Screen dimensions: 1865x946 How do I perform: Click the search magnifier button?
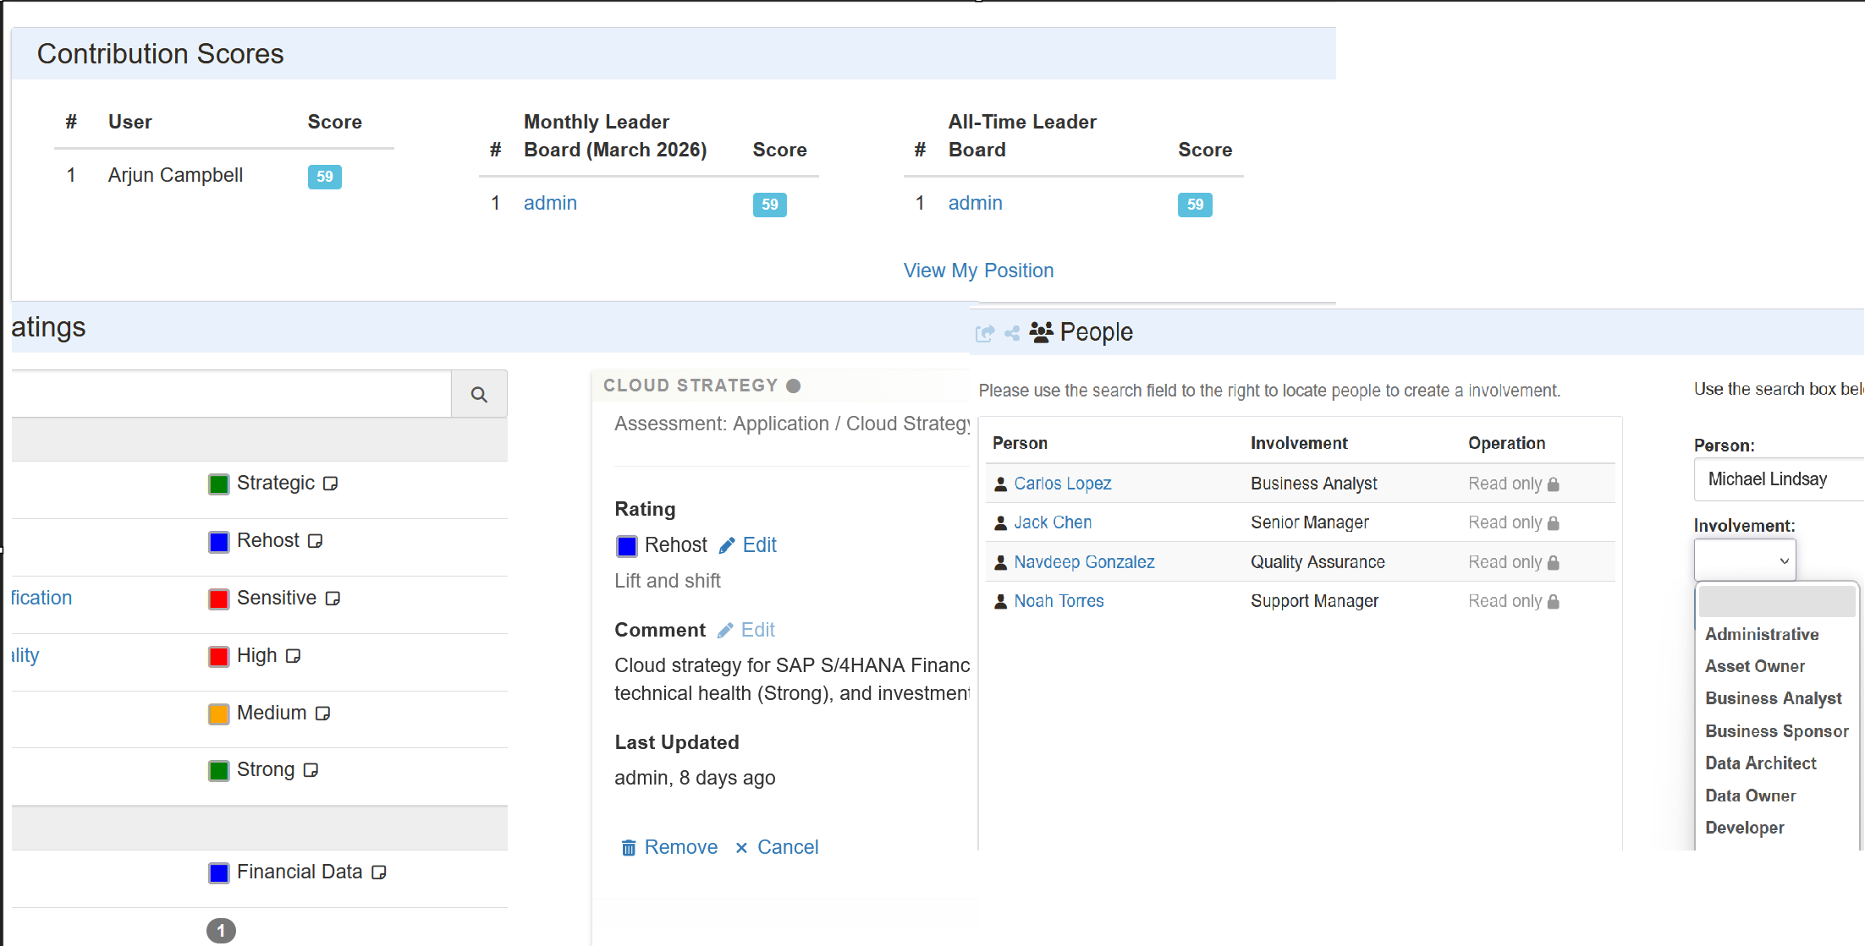point(479,394)
